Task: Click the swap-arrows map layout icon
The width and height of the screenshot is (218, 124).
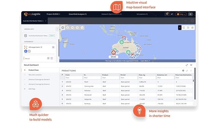Action: click(x=184, y=28)
